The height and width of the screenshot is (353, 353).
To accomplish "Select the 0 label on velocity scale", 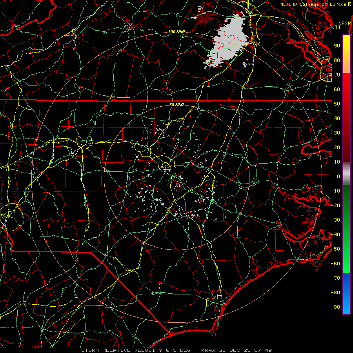I will coord(338,176).
